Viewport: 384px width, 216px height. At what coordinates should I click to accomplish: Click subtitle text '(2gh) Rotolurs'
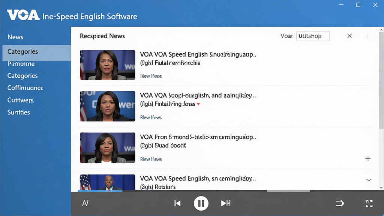tap(158, 187)
